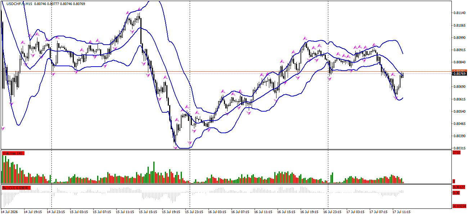Click the 15 Jul 07:15 time label
468x216 pixels.
pos(101,212)
